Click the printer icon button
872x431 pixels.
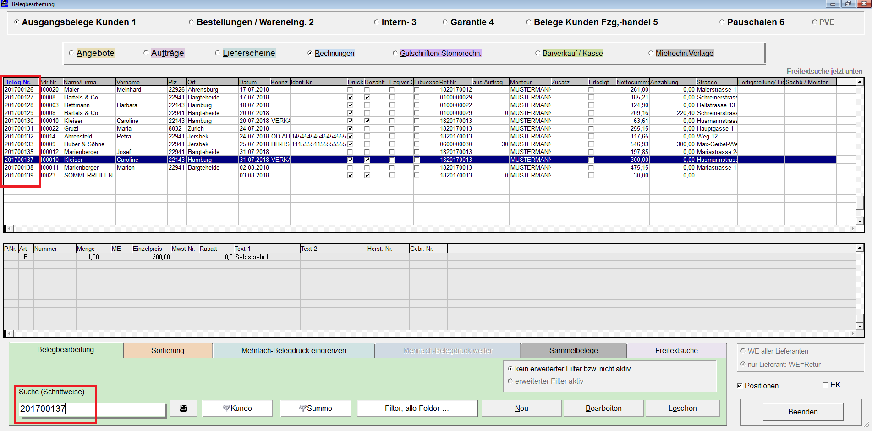184,408
